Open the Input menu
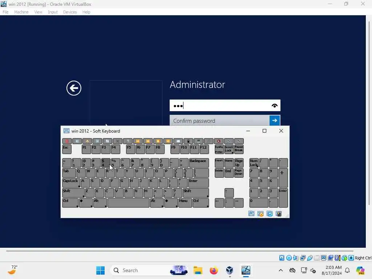Image resolution: width=372 pixels, height=279 pixels. tap(53, 12)
